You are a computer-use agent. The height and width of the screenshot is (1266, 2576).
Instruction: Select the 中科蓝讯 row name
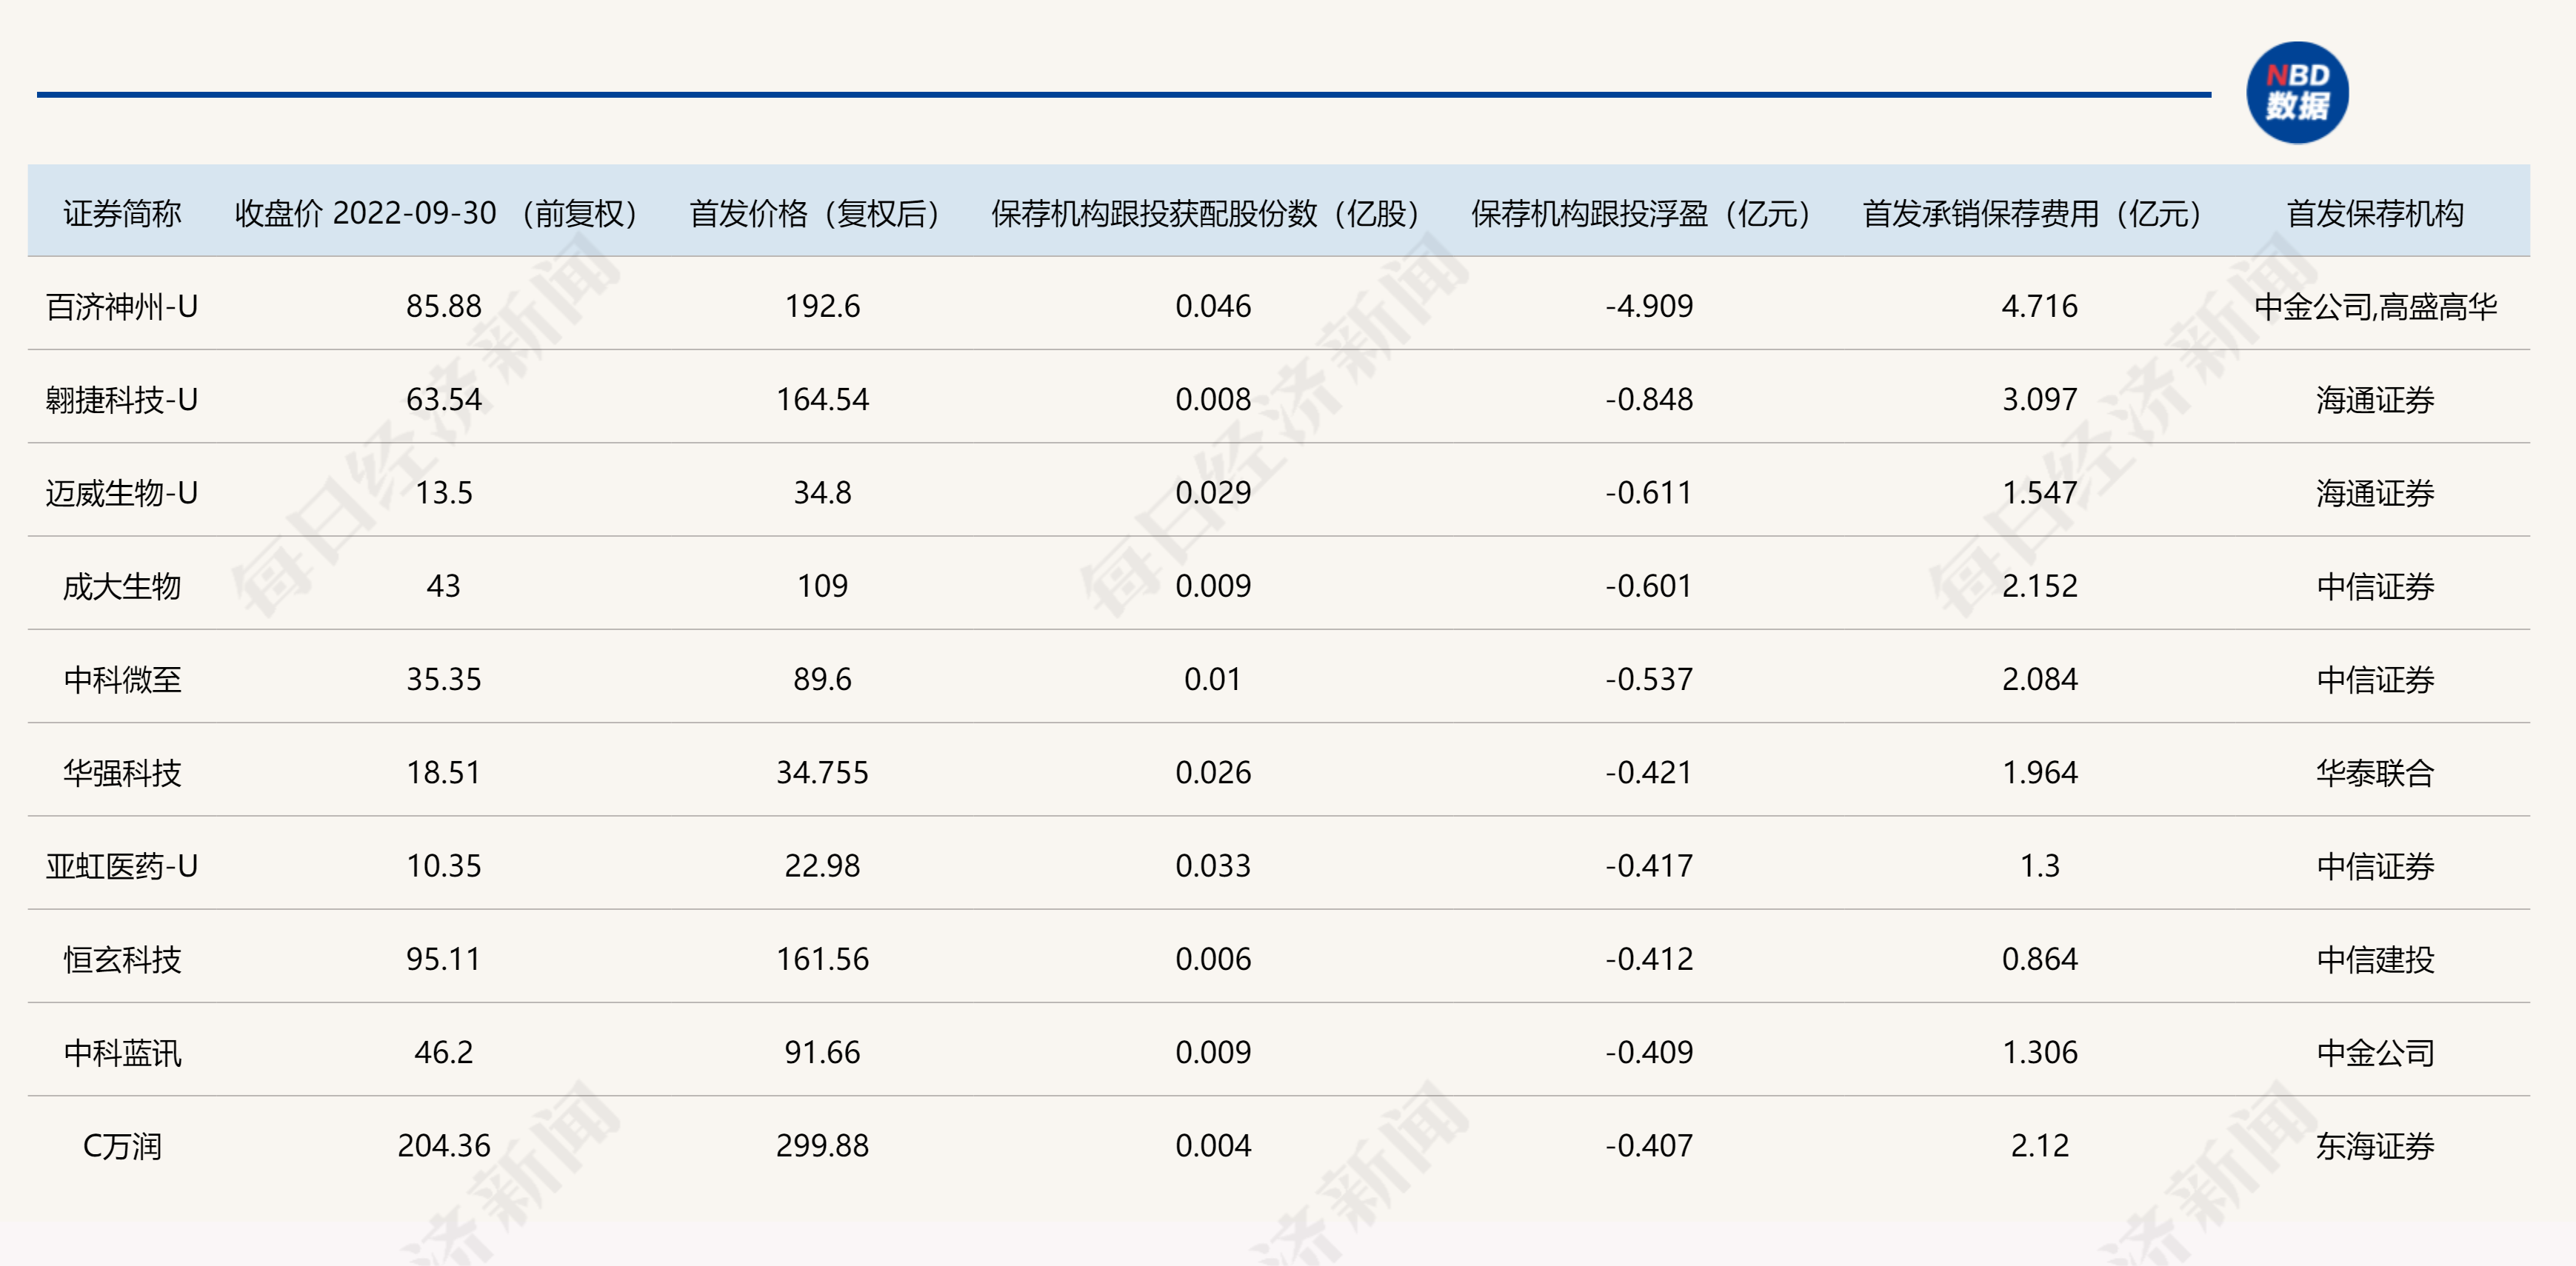tap(122, 1052)
